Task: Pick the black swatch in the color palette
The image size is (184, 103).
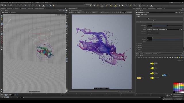Action: point(174,92)
